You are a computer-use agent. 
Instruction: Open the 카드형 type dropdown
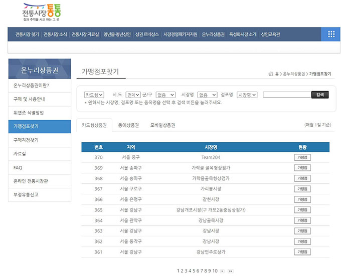click(94, 95)
